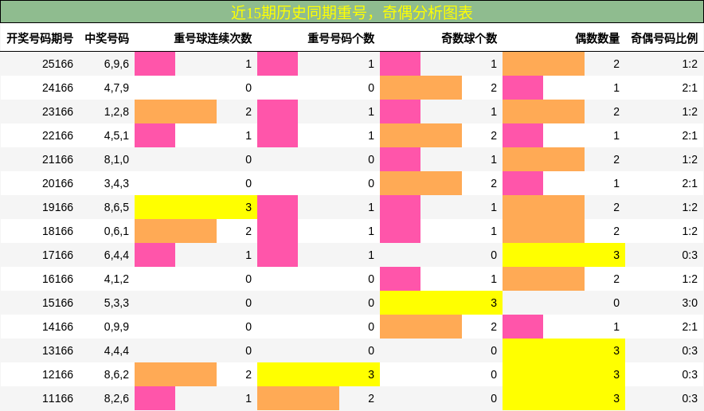The height and width of the screenshot is (411, 704).
Task: Click period number 23166
Action: [57, 112]
